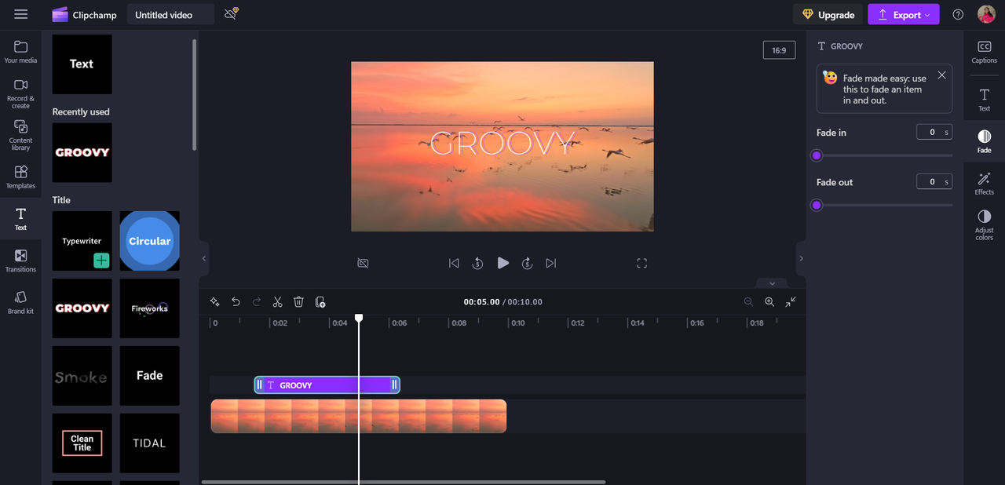This screenshot has height=485, width=1005.
Task: Click the Clipchamp logo icon
Action: (60, 15)
